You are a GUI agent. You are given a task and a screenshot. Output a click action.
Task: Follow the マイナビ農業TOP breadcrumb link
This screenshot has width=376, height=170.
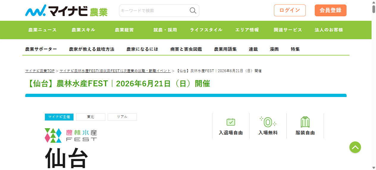tap(40, 71)
